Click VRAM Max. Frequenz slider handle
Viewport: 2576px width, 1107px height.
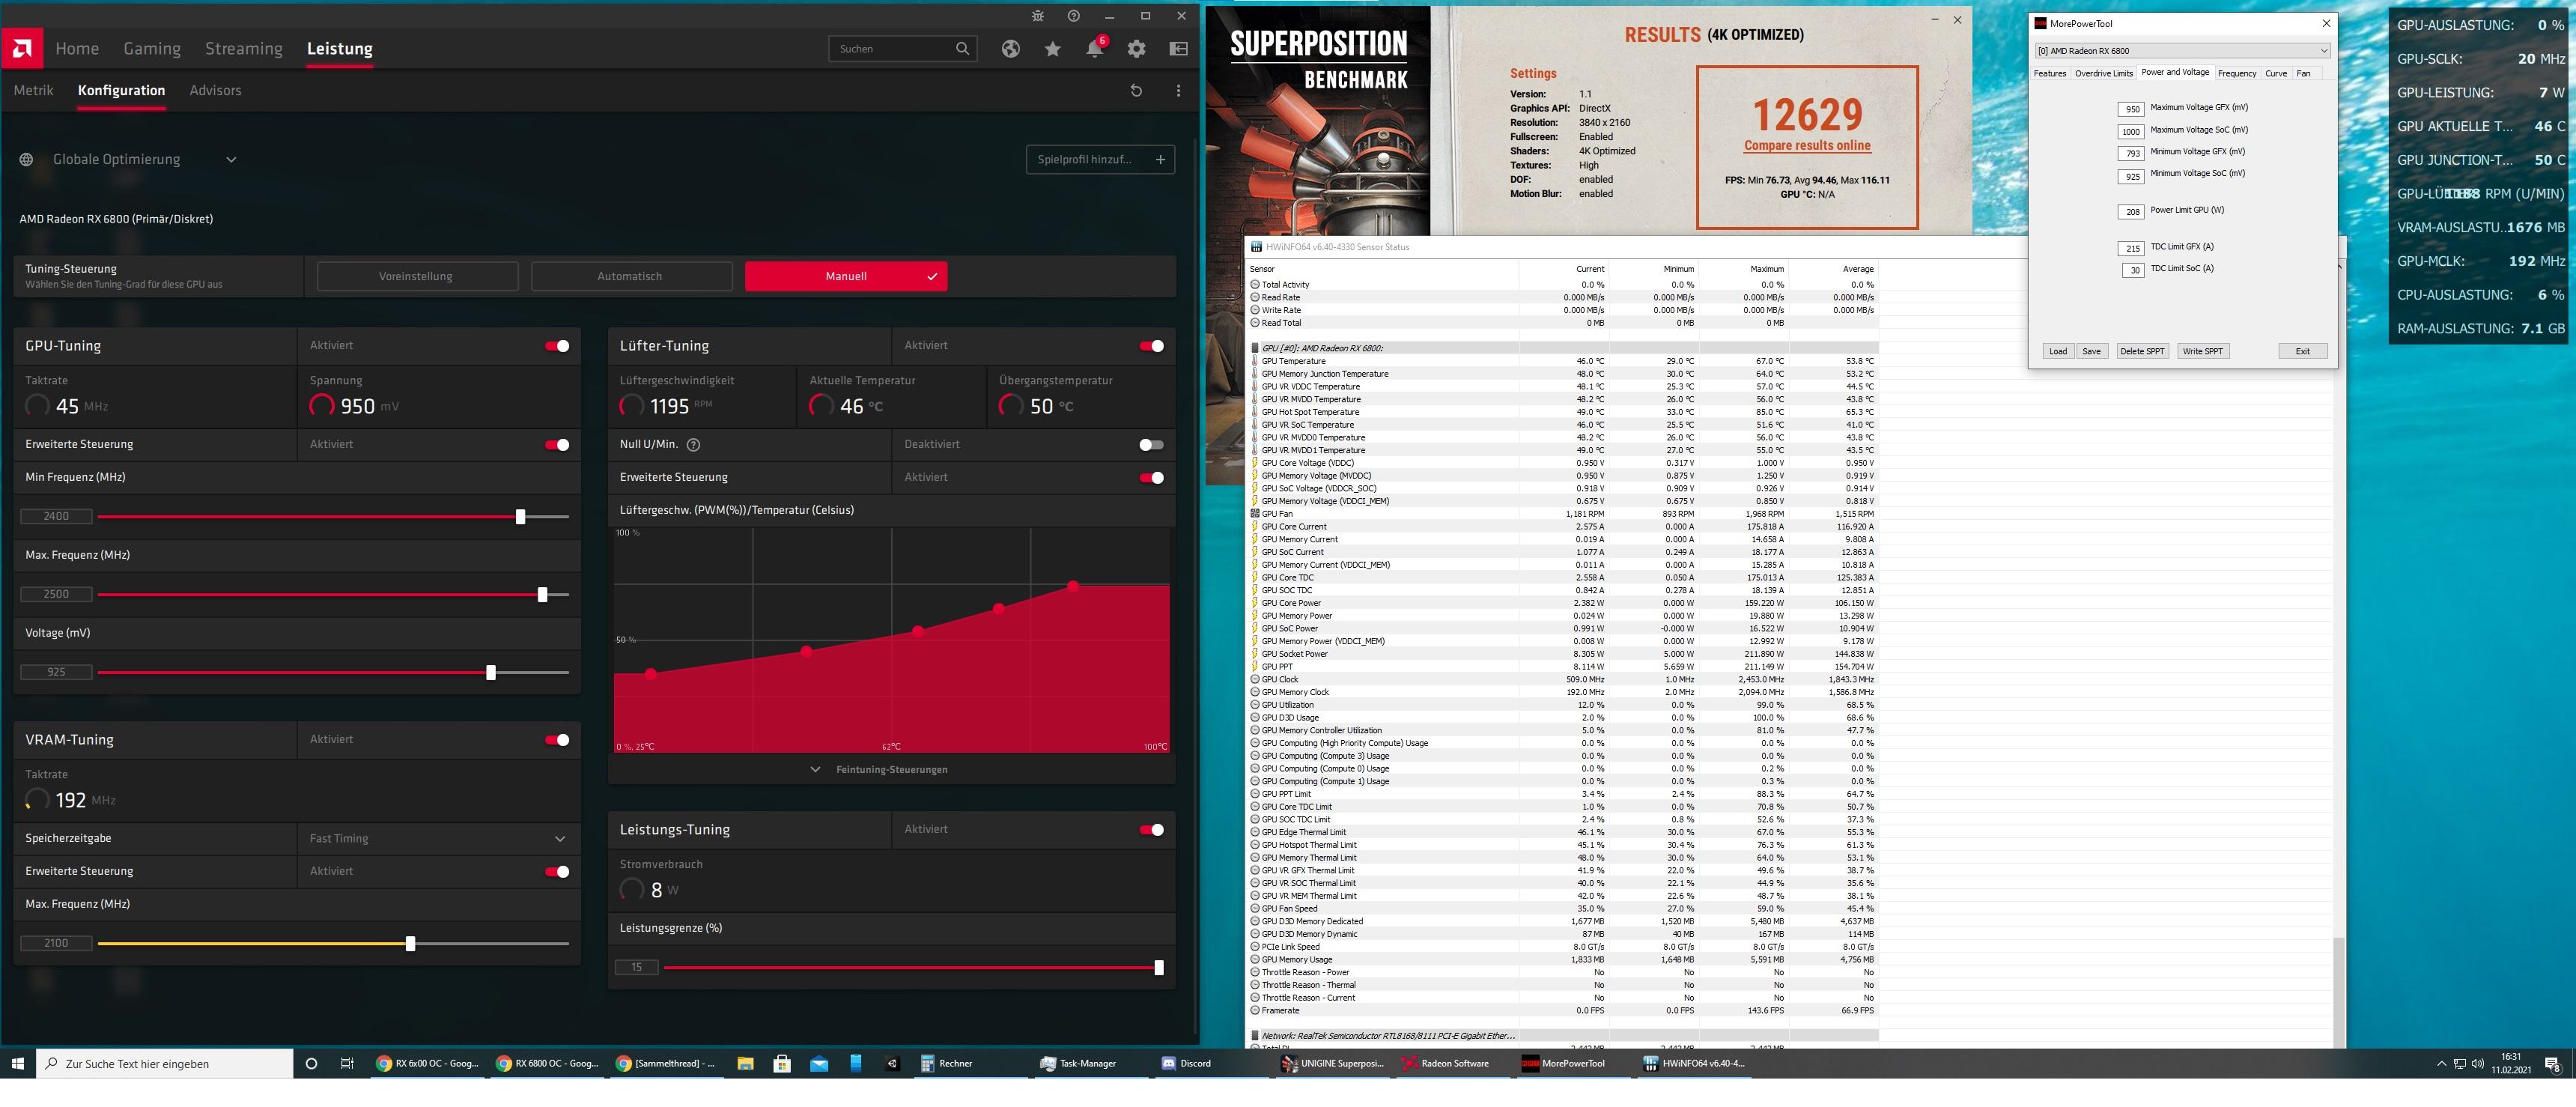click(x=410, y=944)
